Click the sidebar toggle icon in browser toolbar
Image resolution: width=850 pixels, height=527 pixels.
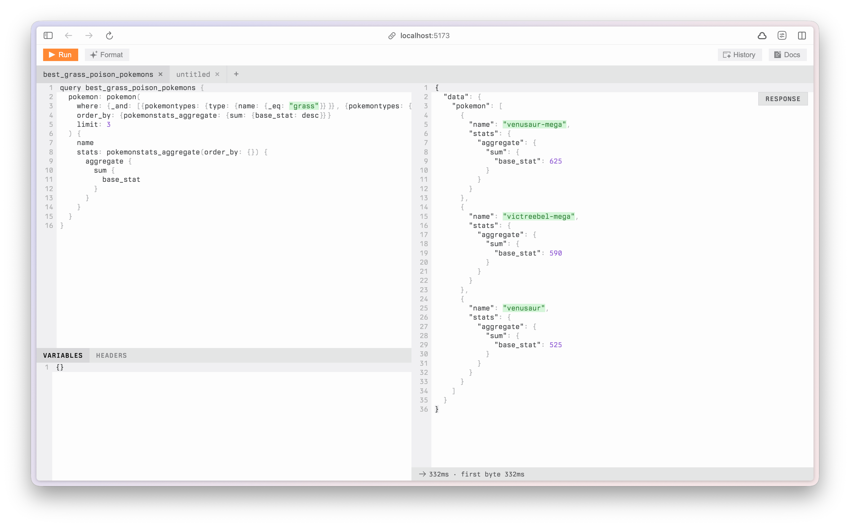point(48,36)
